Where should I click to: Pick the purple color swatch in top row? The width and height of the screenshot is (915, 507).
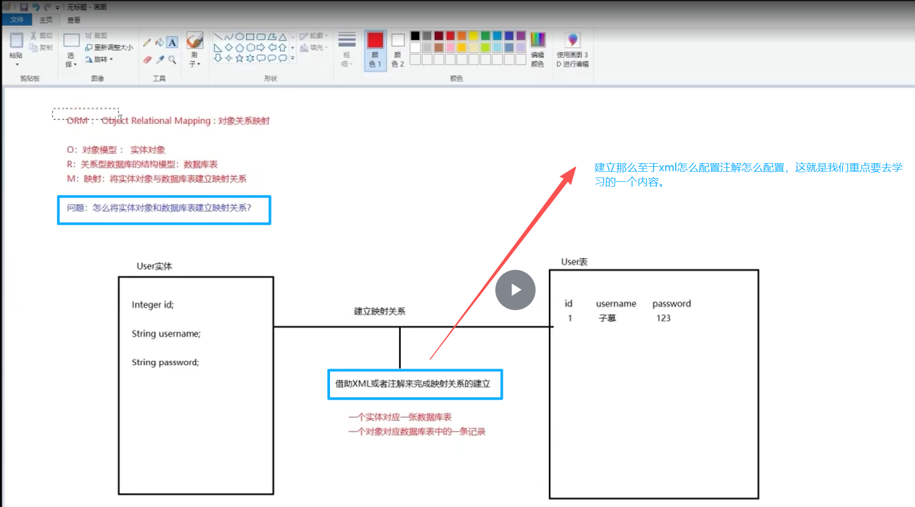point(520,36)
